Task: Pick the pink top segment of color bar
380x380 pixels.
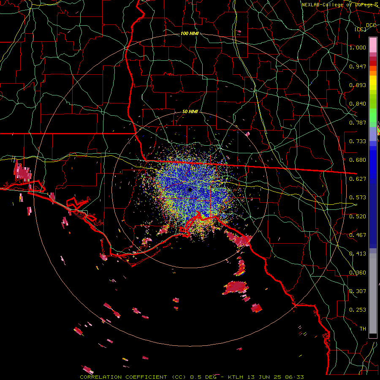Action: [373, 45]
